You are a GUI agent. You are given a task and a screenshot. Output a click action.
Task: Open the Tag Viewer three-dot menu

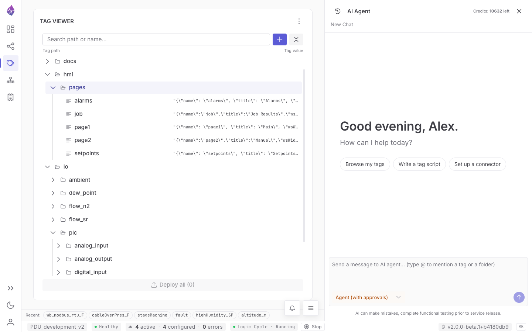click(x=299, y=21)
